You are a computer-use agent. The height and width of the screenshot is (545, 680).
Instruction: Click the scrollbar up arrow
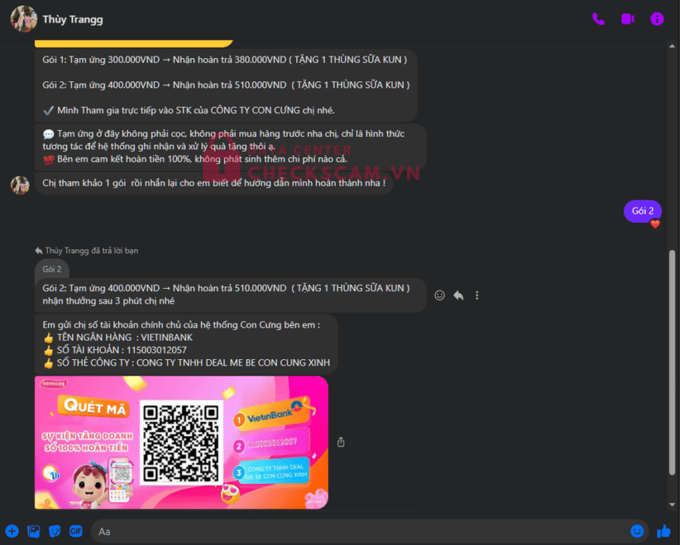pos(671,46)
